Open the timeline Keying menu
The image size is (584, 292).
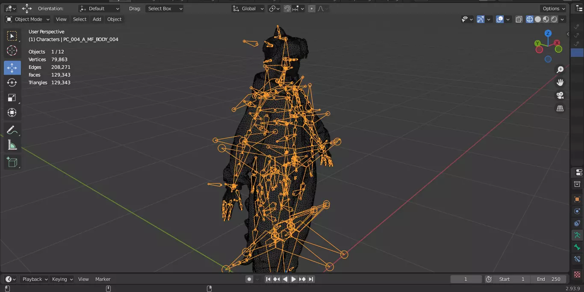[62, 279]
